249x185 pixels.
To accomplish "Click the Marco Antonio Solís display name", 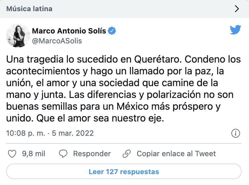I will [69, 31].
